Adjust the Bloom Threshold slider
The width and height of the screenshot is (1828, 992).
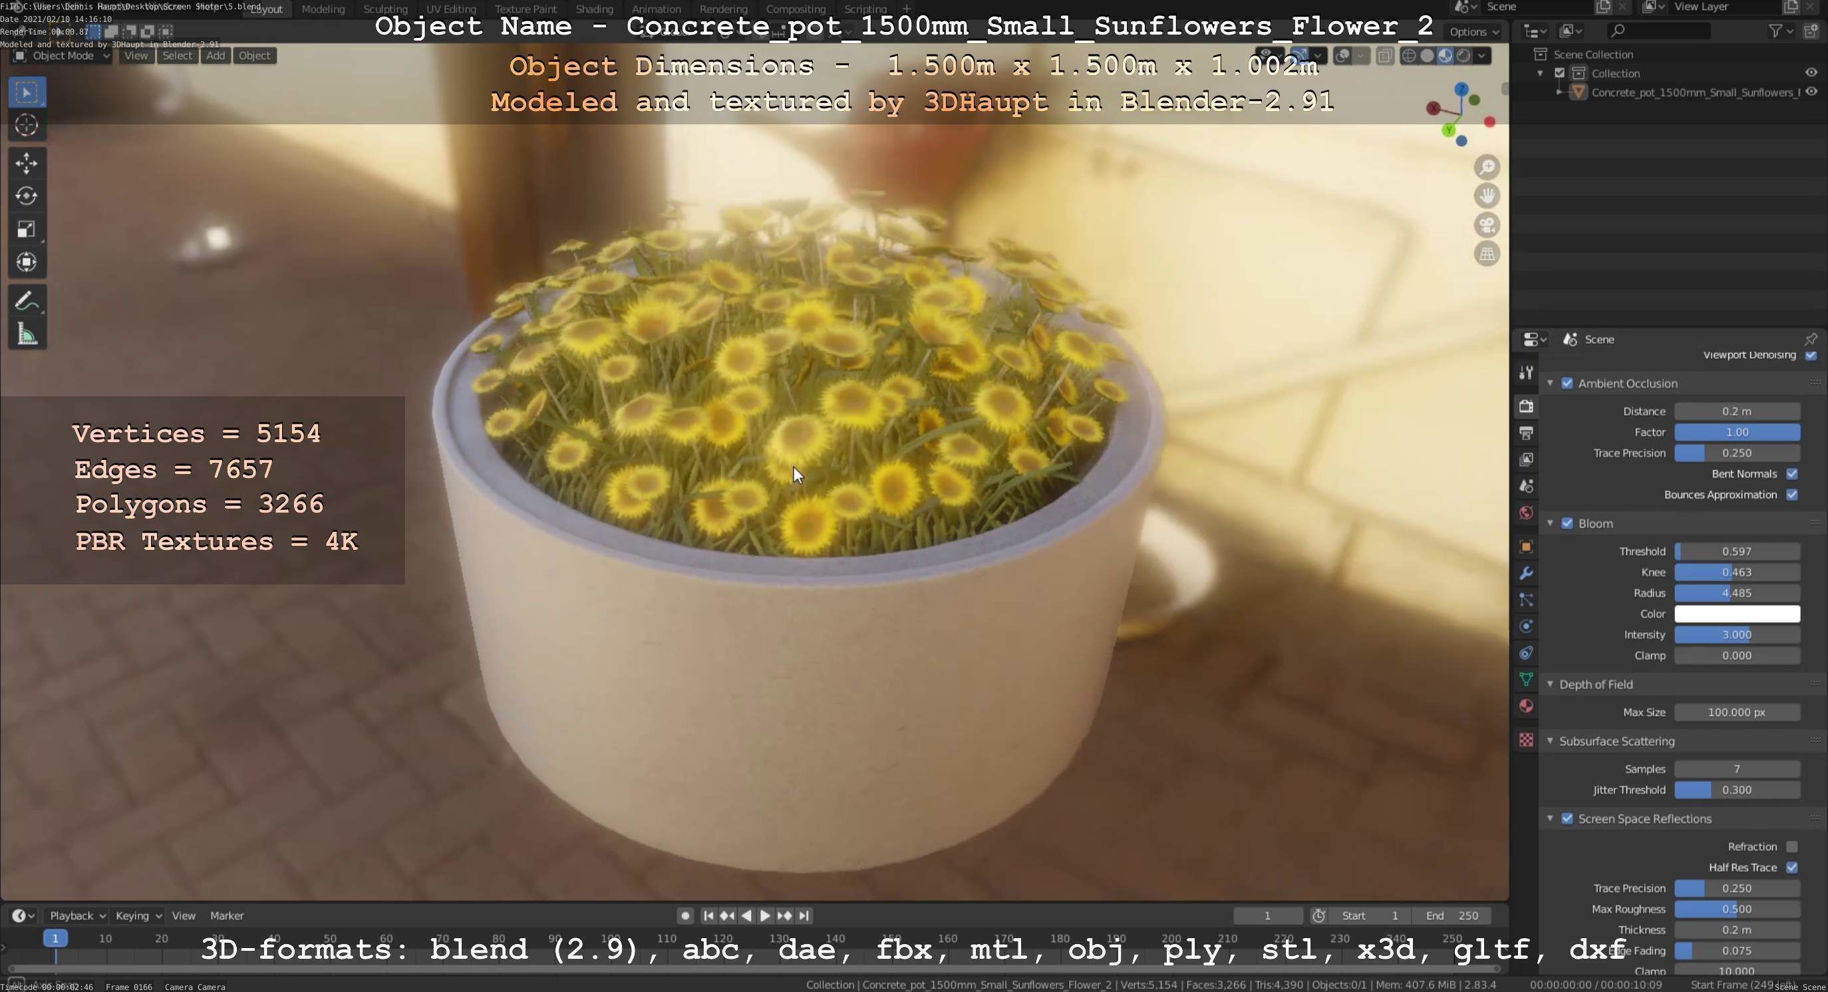coord(1736,551)
